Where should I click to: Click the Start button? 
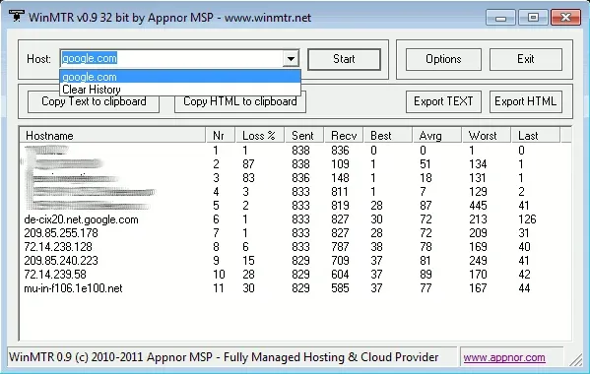[344, 59]
